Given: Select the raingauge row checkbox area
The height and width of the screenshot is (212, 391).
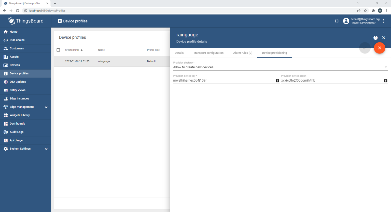Looking at the screenshot, I should pyautogui.click(x=58, y=61).
